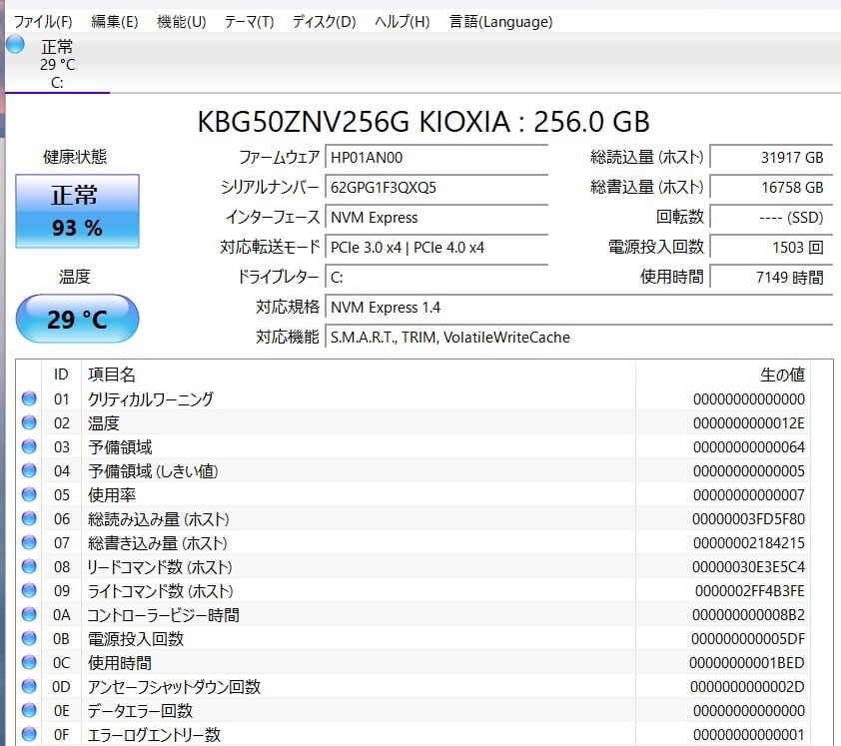Click raw value 0000000000012E
The width and height of the screenshot is (841, 746).
click(749, 423)
